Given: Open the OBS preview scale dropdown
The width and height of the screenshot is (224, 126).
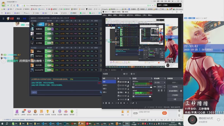Looking at the screenshot, I should pos(122,70).
